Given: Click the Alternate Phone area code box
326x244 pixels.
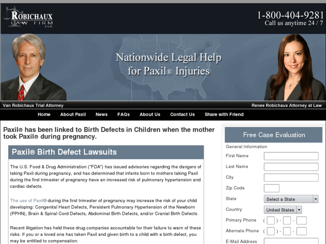Looking at the screenshot, I should coord(270,231).
